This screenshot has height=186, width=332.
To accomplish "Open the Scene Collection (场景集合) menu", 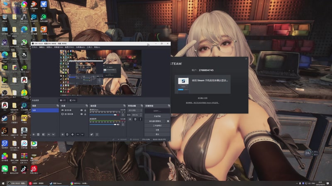I will pyautogui.click(x=80, y=47).
